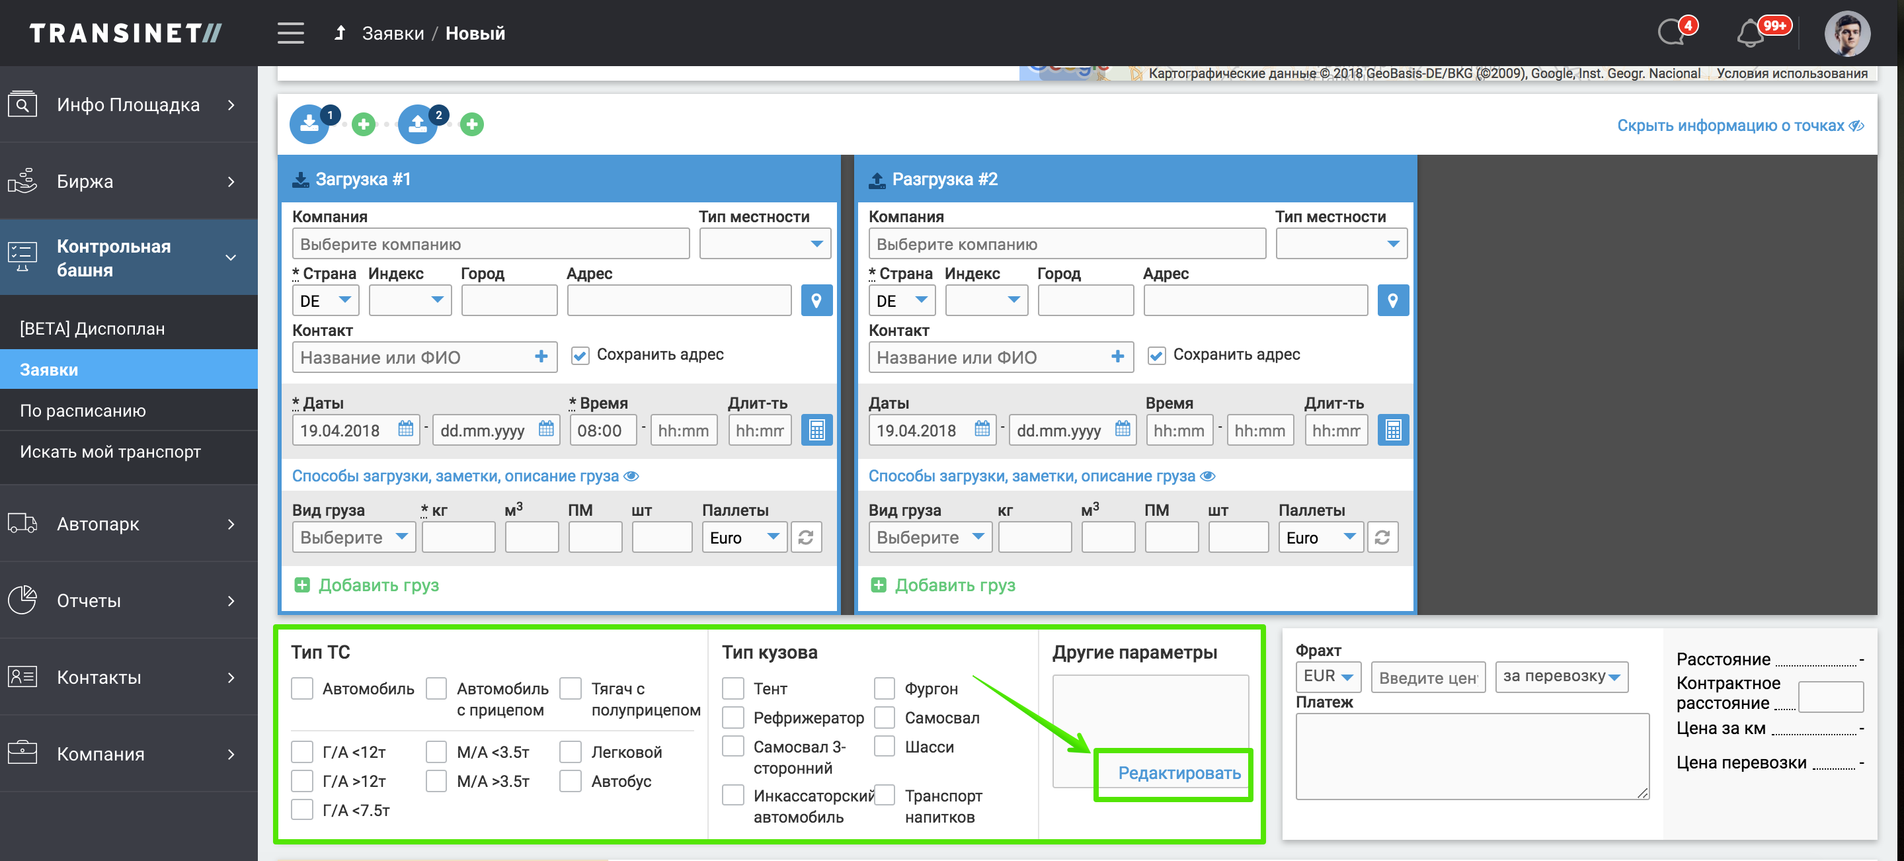Viewport: 1904px width, 861px height.
Task: Open the EUR currency dropdown under Фрахт
Action: click(x=1328, y=676)
